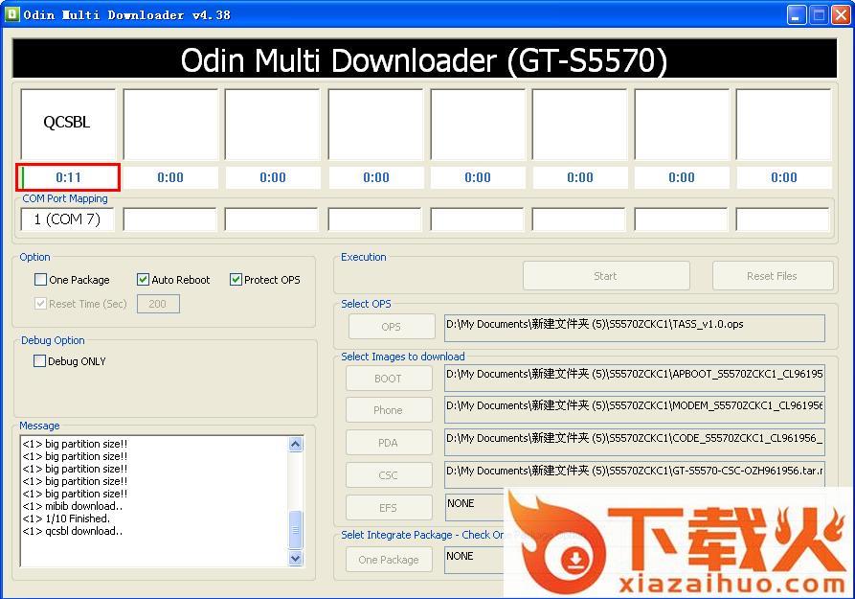This screenshot has width=855, height=599.
Task: Click the QCSBL status box
Action: 67,123
